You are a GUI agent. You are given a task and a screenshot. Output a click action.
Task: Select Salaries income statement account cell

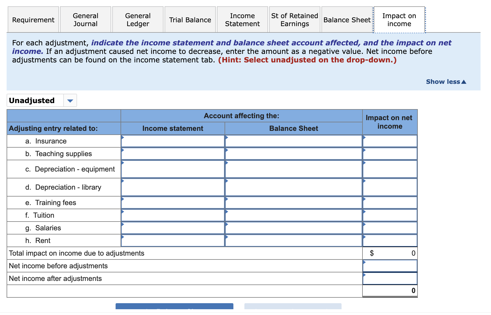coord(173,228)
